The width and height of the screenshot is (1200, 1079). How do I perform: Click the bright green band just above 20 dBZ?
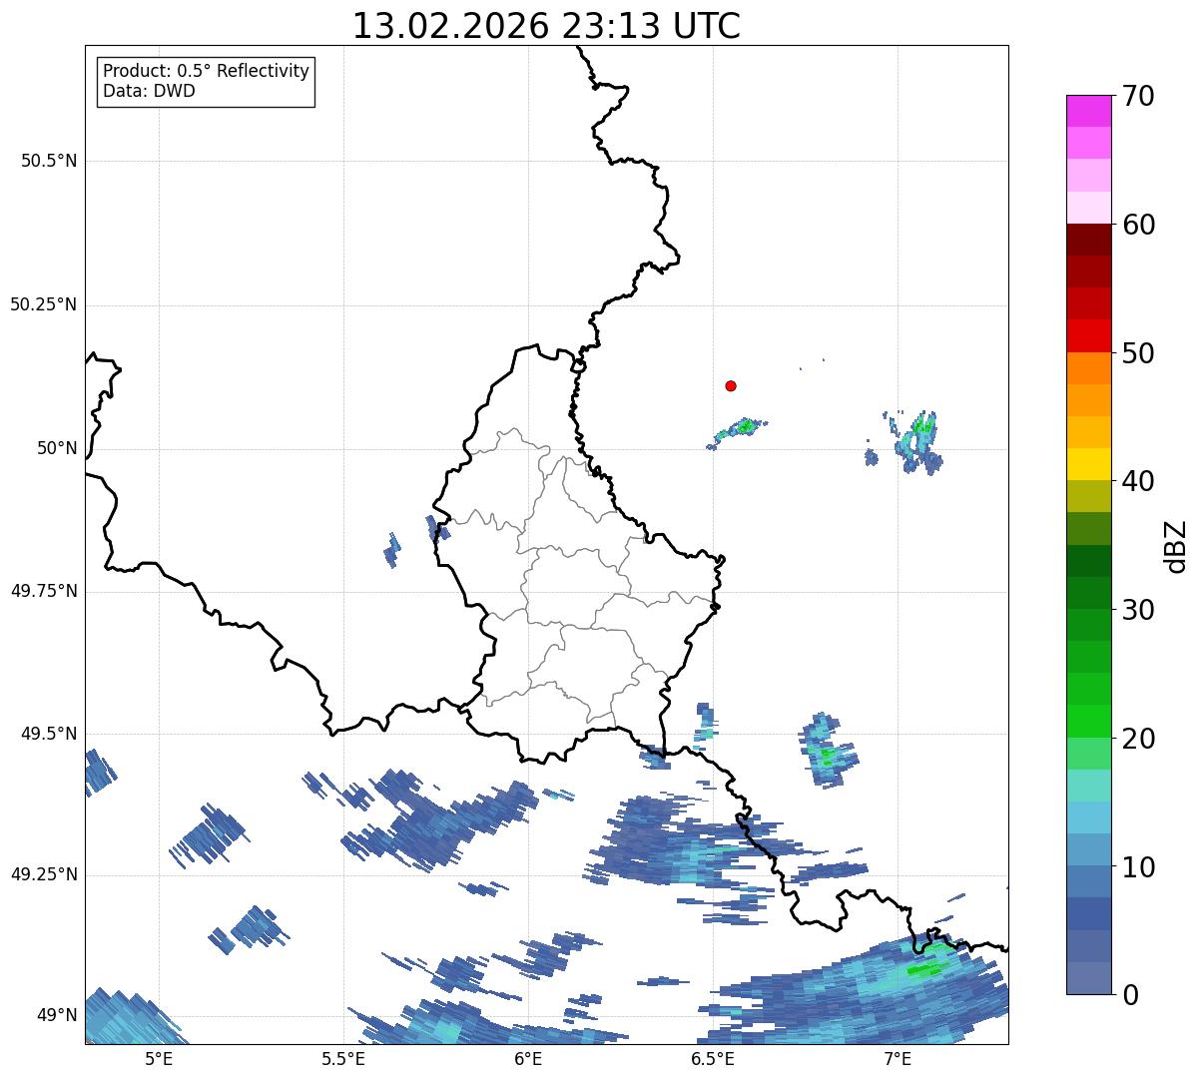1088,721
